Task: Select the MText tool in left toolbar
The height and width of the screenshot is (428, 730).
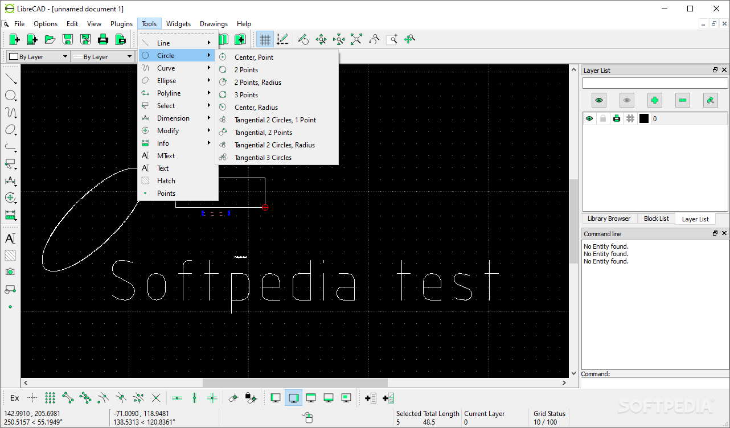Action: click(x=10, y=238)
